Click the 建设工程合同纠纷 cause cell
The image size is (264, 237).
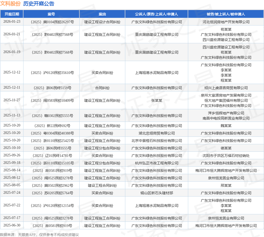[102, 185]
